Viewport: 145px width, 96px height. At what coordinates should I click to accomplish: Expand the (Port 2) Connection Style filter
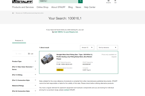point(24,91)
